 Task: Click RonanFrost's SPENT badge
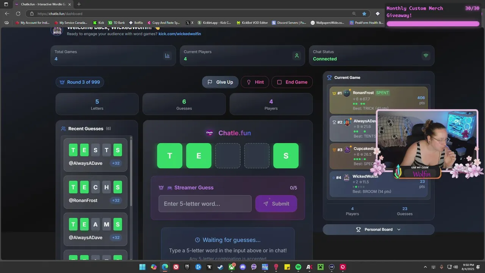[x=382, y=93]
